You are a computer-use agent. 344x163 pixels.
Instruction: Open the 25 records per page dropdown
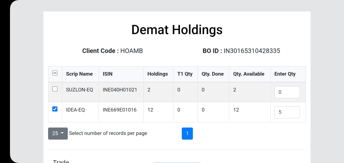tap(58, 133)
